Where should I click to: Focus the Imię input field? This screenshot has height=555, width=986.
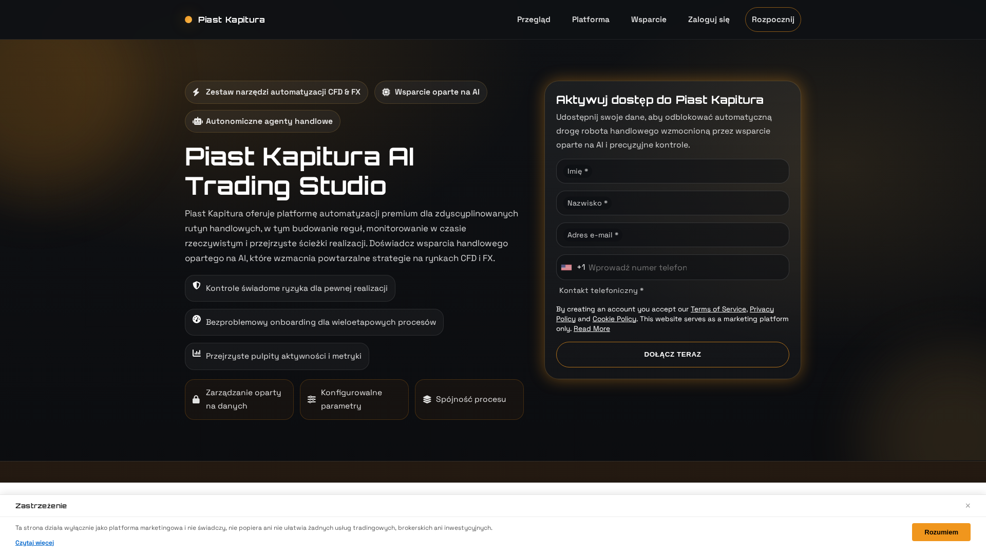tap(672, 171)
